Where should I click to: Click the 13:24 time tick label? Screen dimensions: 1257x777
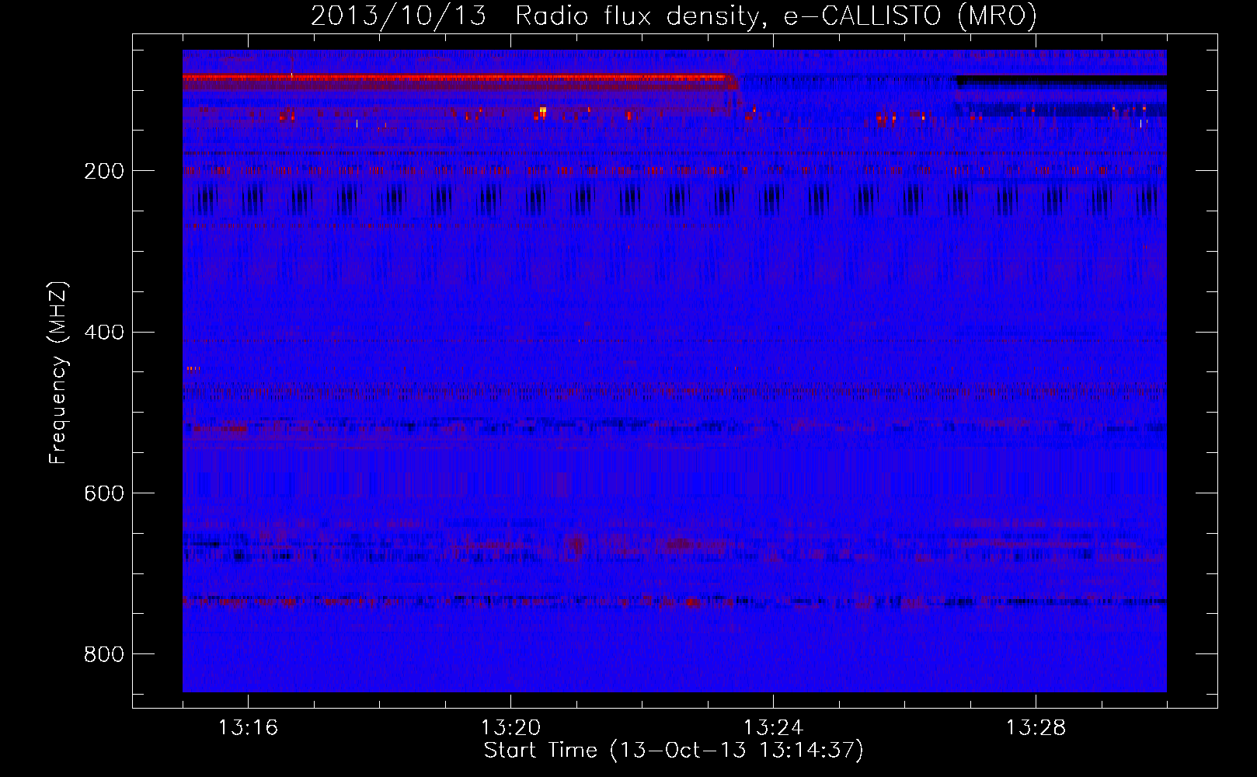773,728
